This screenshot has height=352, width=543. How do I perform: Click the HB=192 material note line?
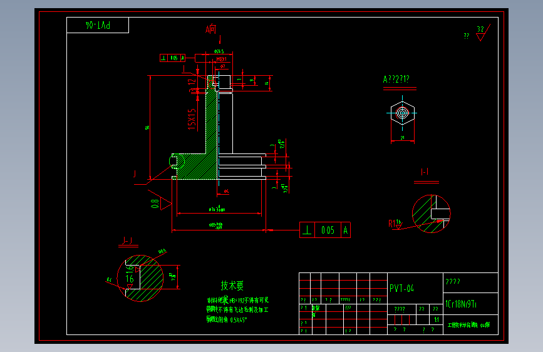click(x=237, y=301)
